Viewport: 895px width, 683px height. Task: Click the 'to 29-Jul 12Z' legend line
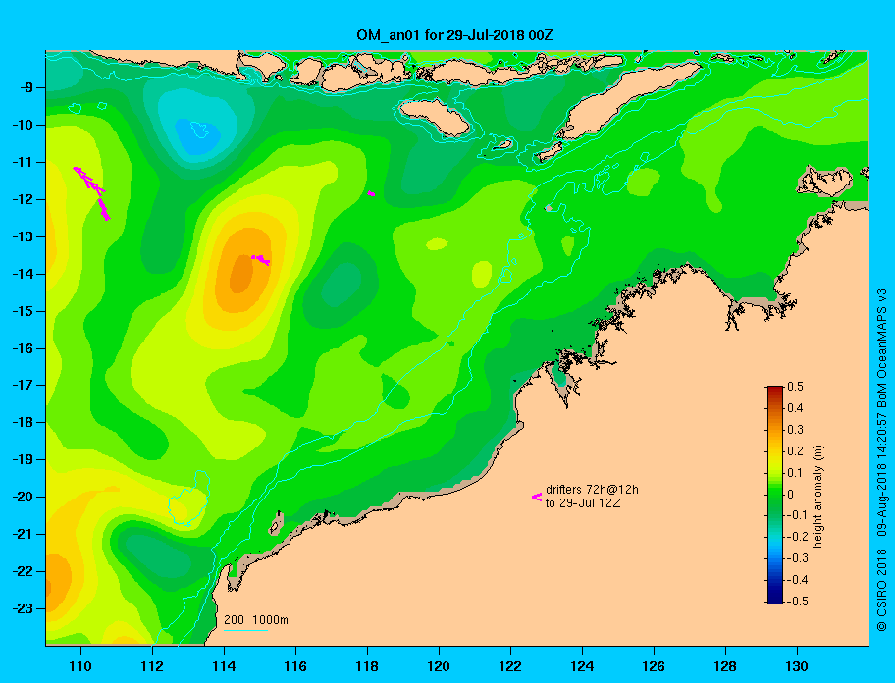(583, 503)
